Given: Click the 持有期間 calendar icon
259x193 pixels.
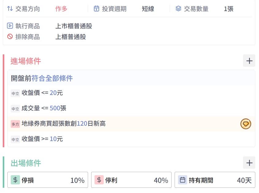Looking at the screenshot, I should pos(183,180).
